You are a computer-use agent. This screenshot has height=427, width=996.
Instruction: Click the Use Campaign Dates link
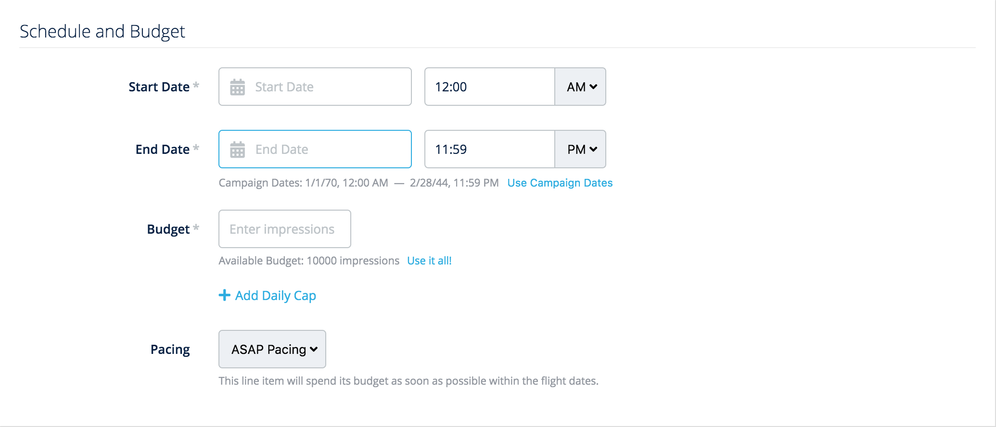[x=559, y=183]
